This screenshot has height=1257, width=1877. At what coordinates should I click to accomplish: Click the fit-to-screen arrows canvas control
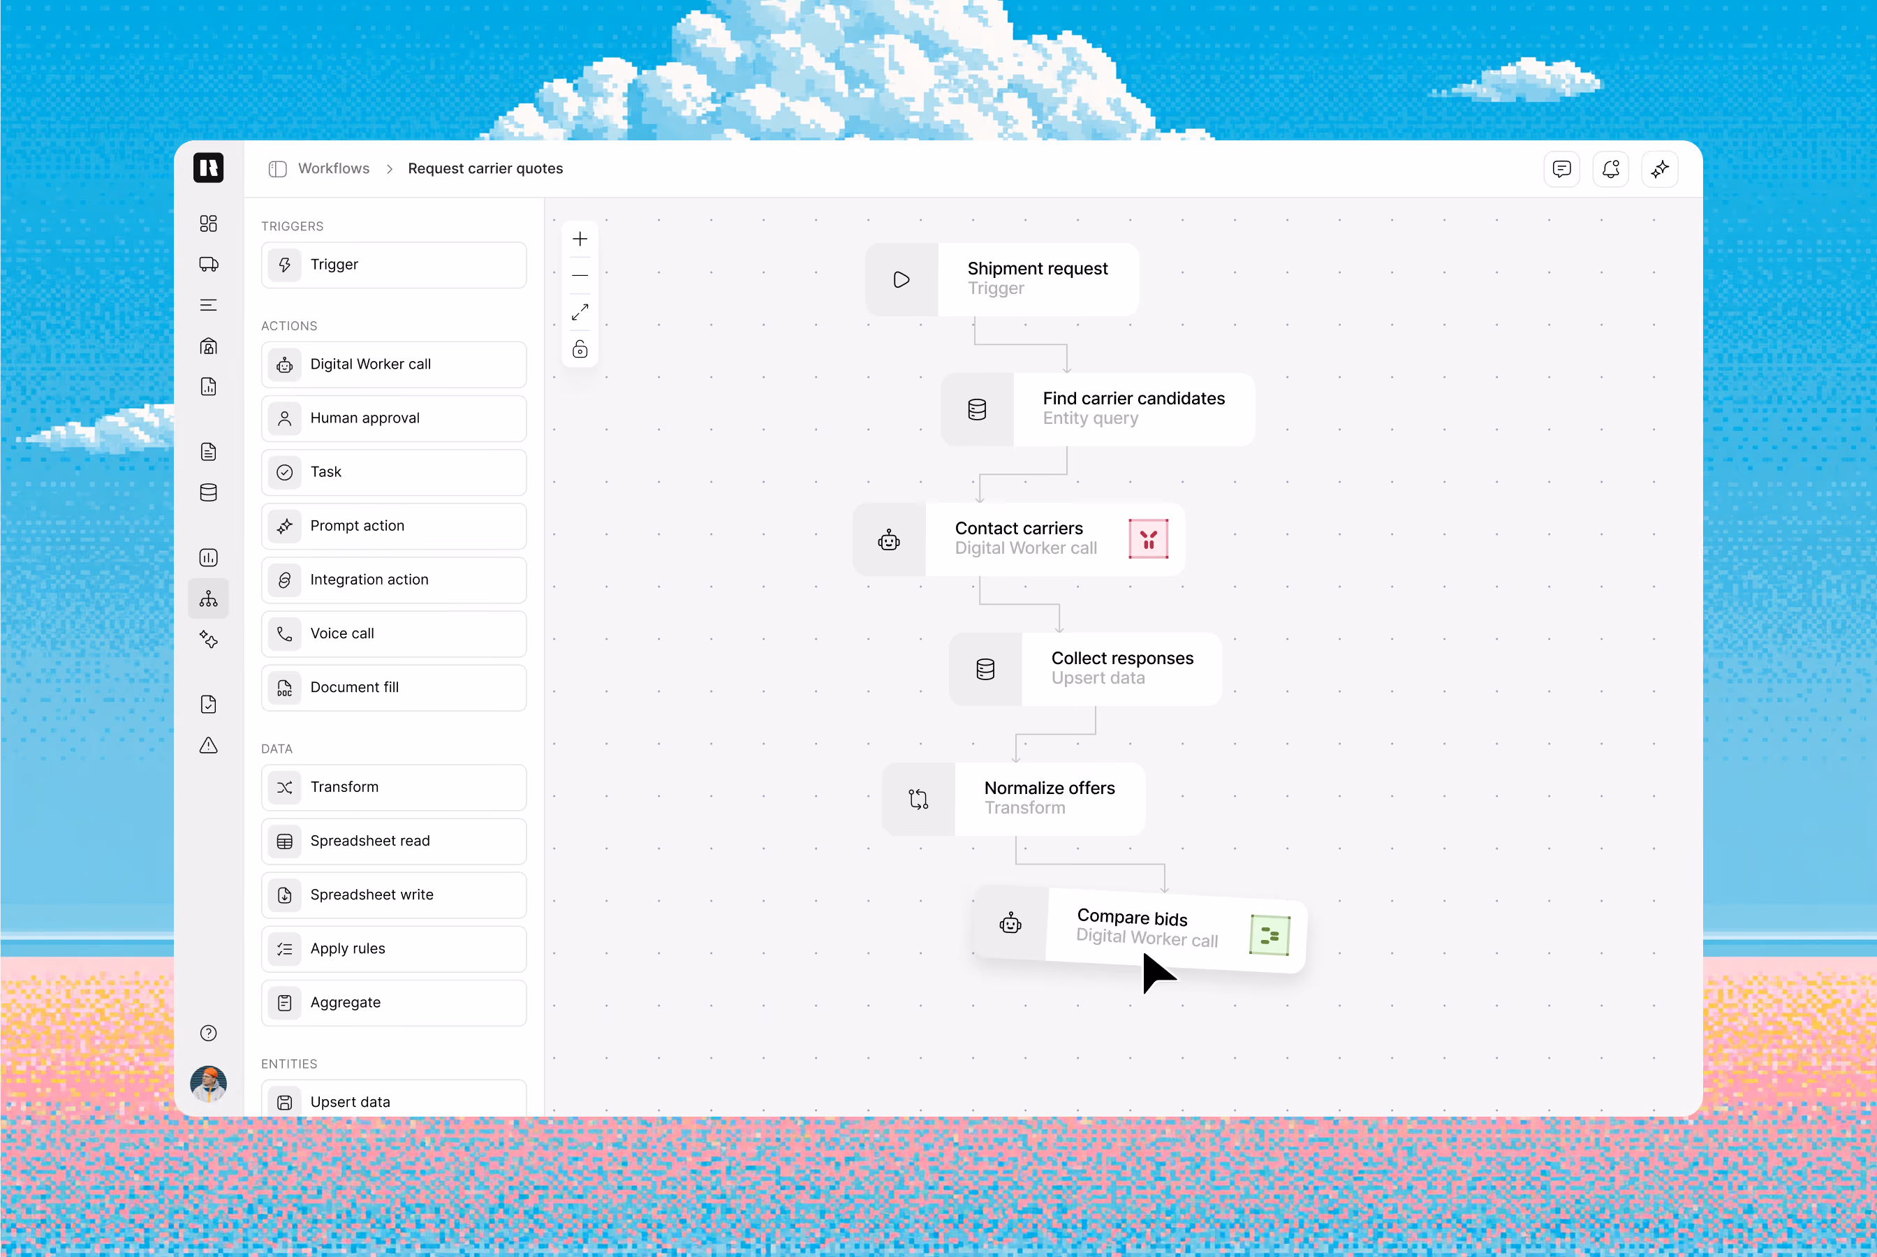click(x=580, y=312)
